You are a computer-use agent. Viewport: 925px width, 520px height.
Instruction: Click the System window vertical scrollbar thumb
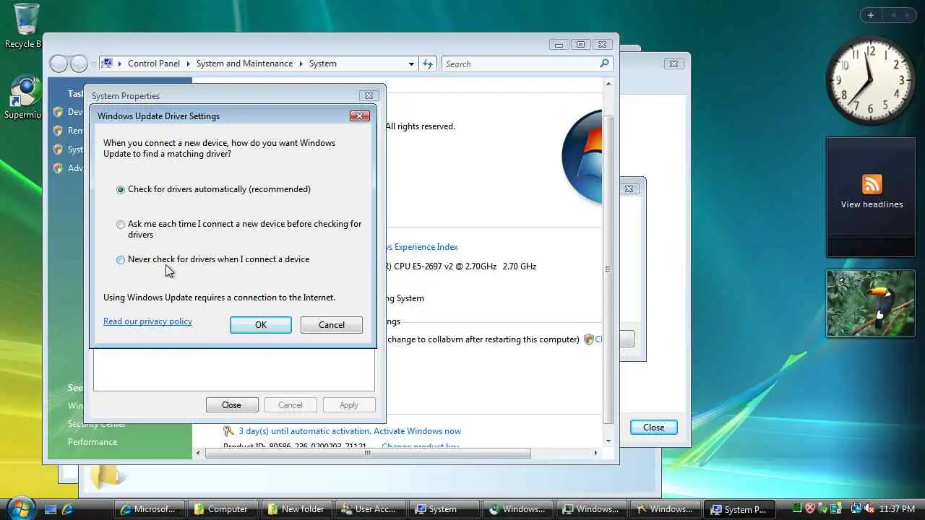608,269
